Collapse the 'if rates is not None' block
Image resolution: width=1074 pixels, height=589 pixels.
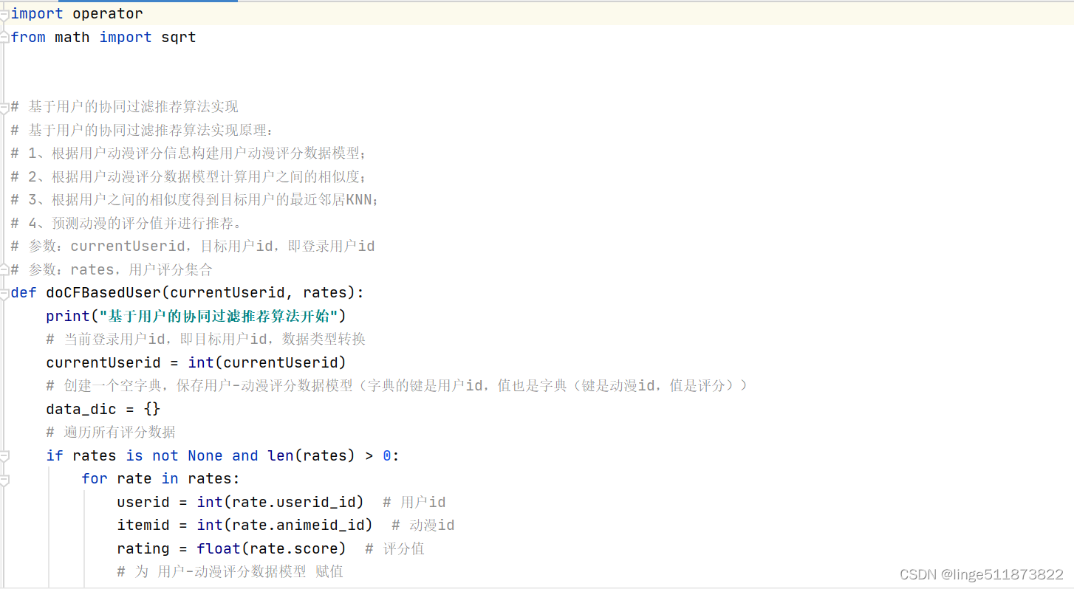[4, 456]
